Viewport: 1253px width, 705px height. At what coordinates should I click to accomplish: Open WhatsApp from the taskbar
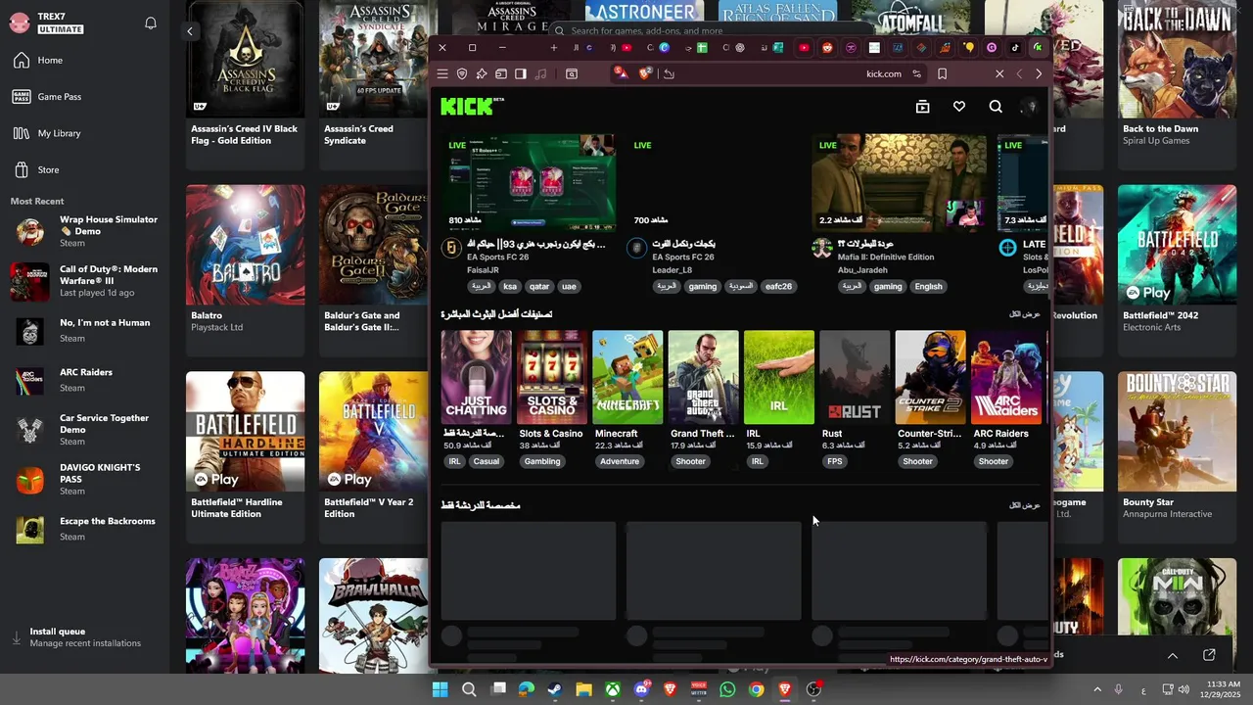[x=727, y=689]
